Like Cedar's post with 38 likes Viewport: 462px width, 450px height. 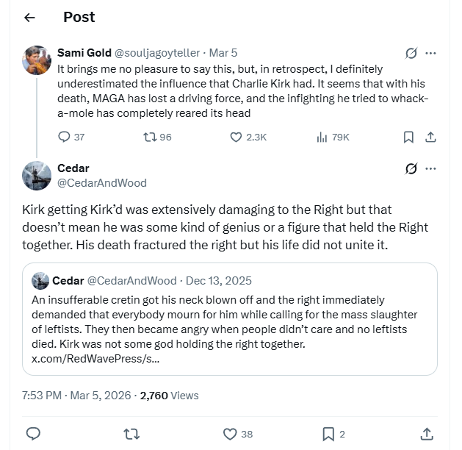(x=238, y=434)
